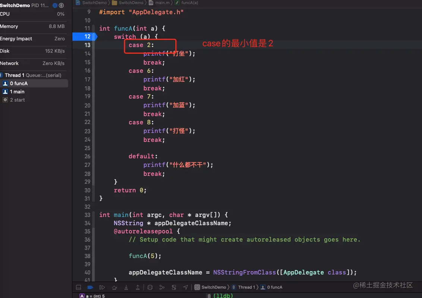Viewport: 422px width, 298px height.
Task: Remove the breakpoint on line 12
Action: pos(85,37)
